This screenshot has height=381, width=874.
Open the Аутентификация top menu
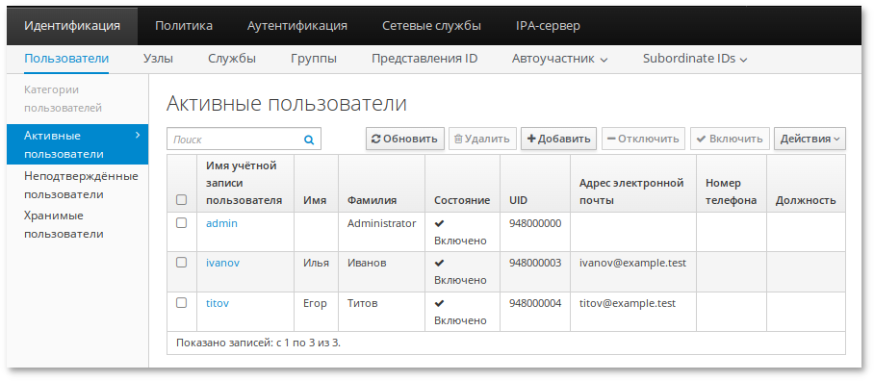click(297, 26)
